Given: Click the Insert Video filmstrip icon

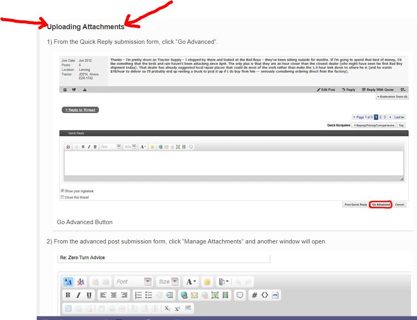Looking at the screenshot, I should 225,295.
